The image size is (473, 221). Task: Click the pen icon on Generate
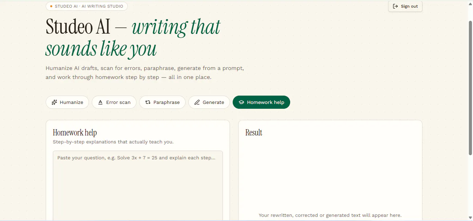tap(197, 102)
